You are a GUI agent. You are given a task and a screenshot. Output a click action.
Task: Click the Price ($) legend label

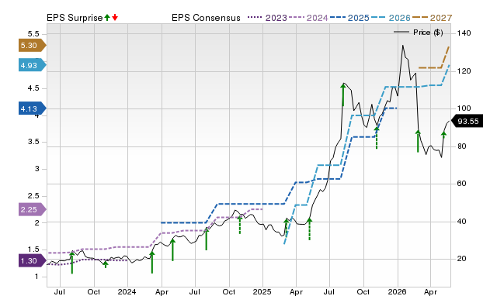pyautogui.click(x=428, y=33)
